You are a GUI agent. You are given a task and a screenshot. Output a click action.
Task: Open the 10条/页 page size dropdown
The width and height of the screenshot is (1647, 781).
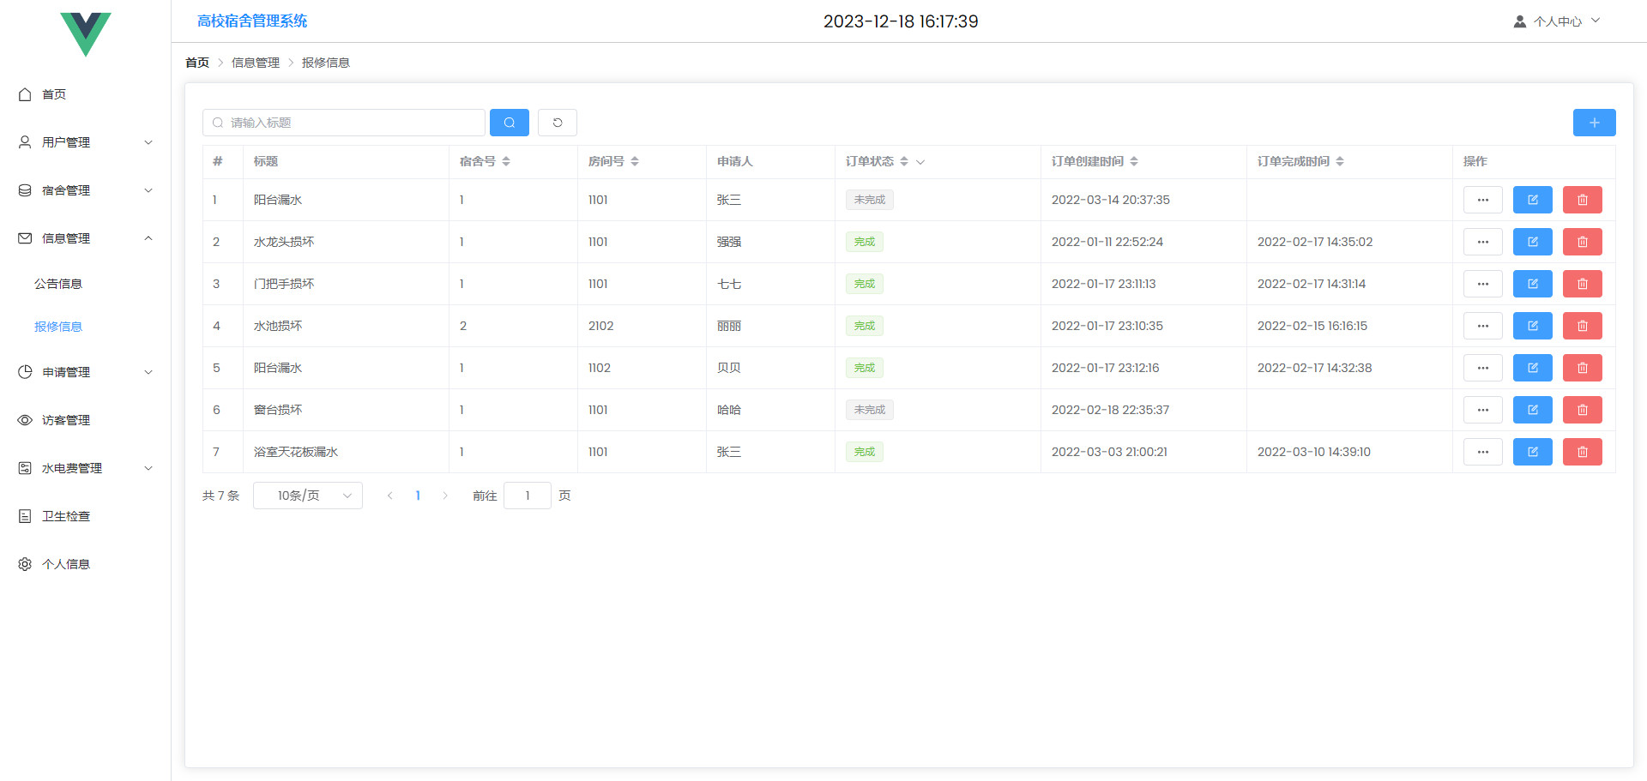[307, 496]
